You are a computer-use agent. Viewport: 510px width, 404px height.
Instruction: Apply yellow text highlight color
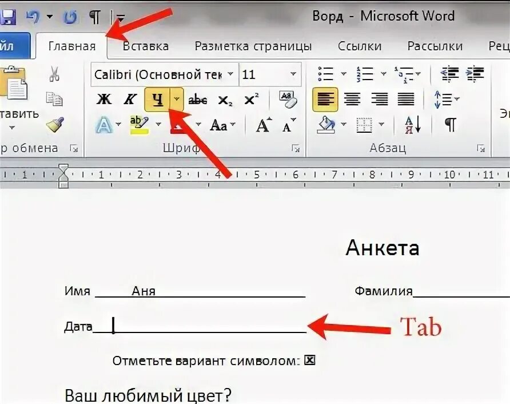(139, 125)
